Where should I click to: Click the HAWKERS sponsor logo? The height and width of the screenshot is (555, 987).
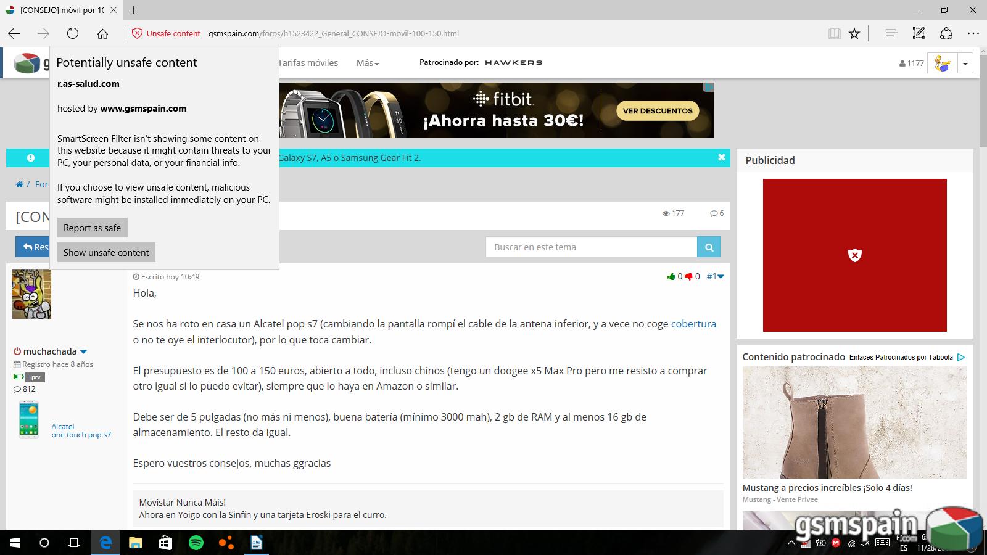(x=514, y=62)
